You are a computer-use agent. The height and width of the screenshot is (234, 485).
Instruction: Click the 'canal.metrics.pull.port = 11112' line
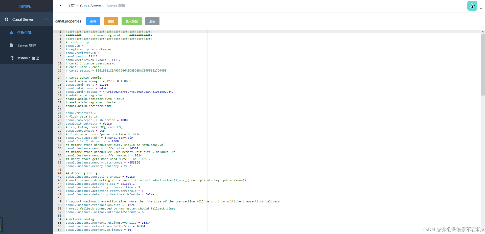tap(93, 60)
